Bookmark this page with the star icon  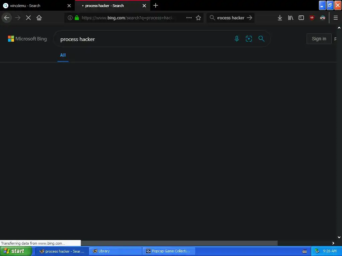click(x=198, y=18)
